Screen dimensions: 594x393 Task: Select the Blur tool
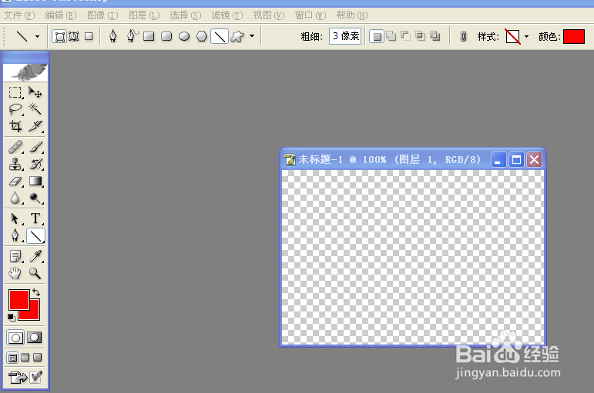tap(15, 198)
